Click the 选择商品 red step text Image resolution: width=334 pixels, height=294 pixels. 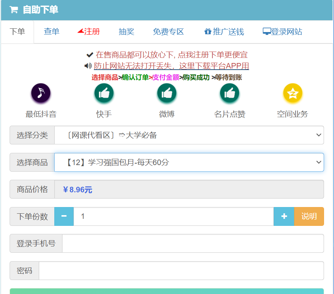[x=105, y=77]
